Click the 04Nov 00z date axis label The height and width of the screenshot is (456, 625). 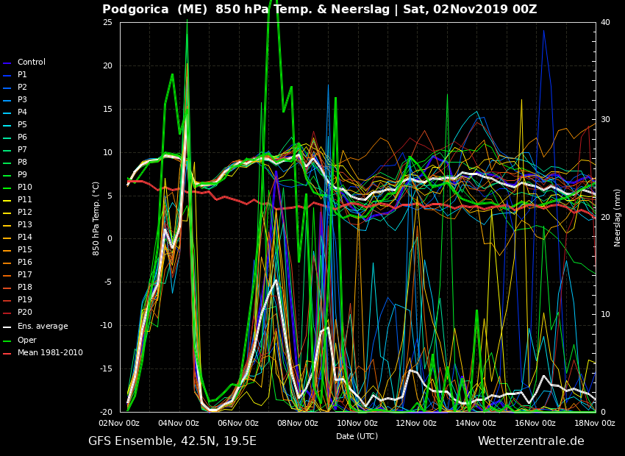point(179,424)
